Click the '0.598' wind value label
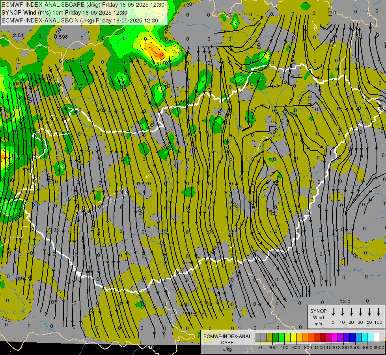 [61, 37]
